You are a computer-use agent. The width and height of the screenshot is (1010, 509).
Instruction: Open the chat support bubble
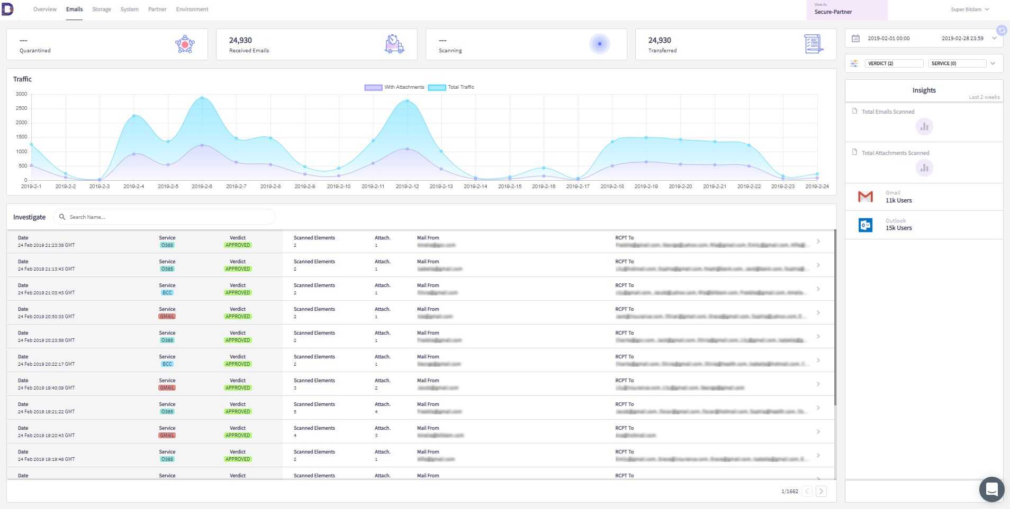[x=991, y=489]
